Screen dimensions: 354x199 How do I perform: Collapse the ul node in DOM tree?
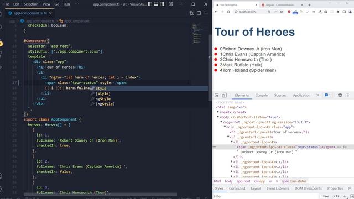point(228,137)
